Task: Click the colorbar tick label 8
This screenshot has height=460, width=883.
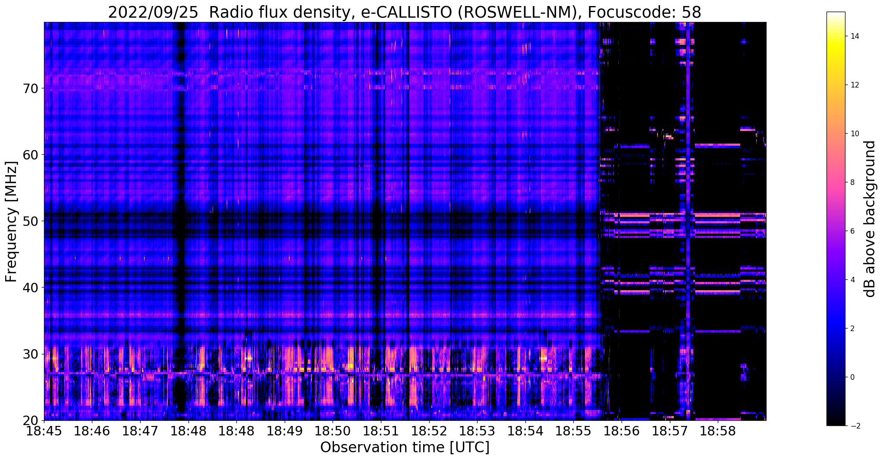Action: pos(852,182)
